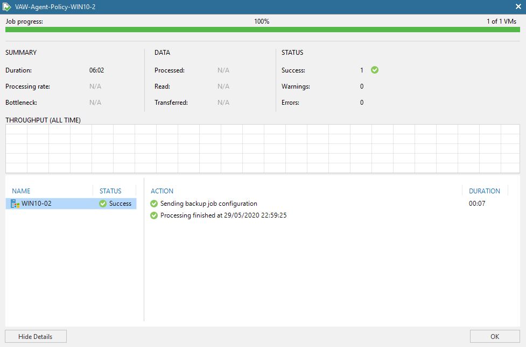The width and height of the screenshot is (526, 347).
Task: Select the WIN10-02 row
Action: 71,204
